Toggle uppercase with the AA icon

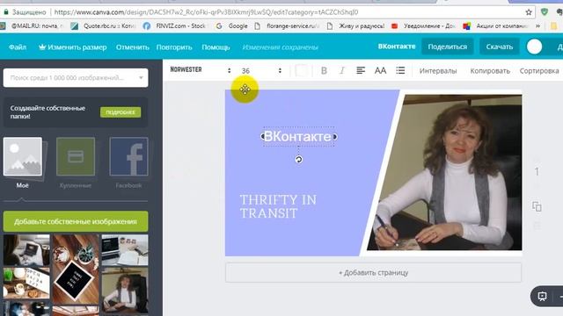click(x=380, y=70)
